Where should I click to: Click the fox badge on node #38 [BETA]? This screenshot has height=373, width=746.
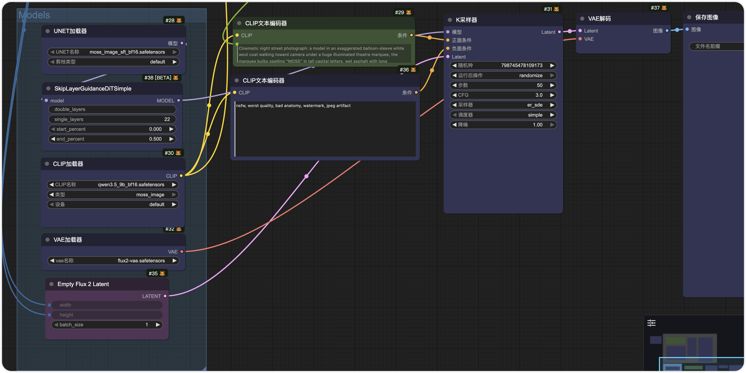click(x=175, y=77)
